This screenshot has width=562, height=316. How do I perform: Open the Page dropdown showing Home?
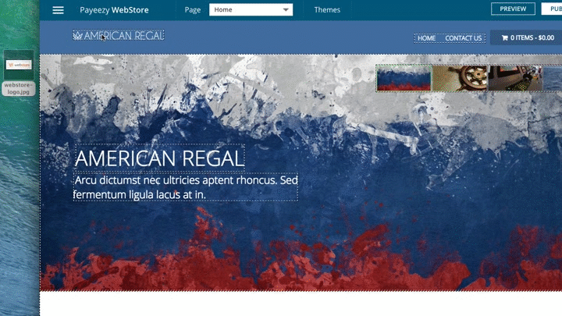[251, 10]
